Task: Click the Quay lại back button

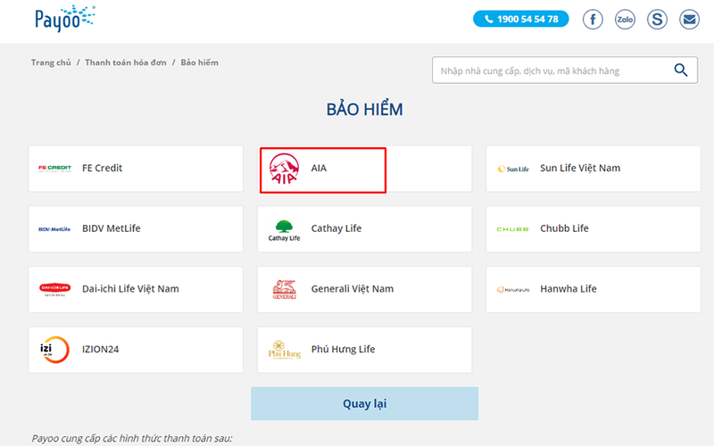Action: click(364, 404)
